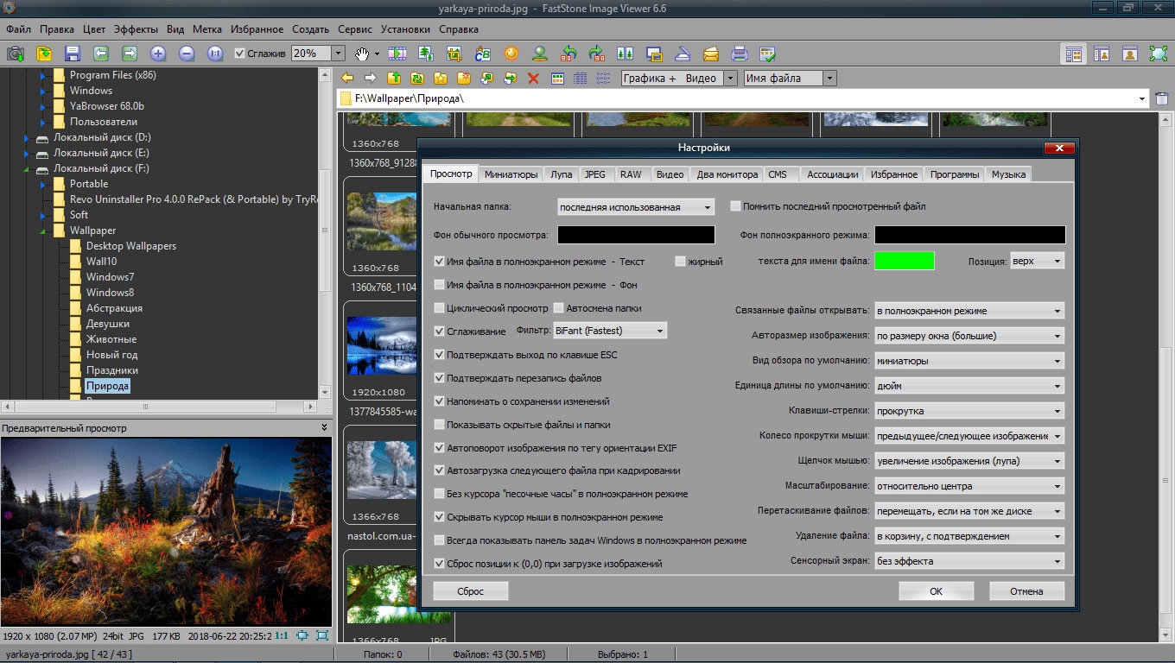Click the print icon
The image size is (1175, 663).
pos(740,54)
